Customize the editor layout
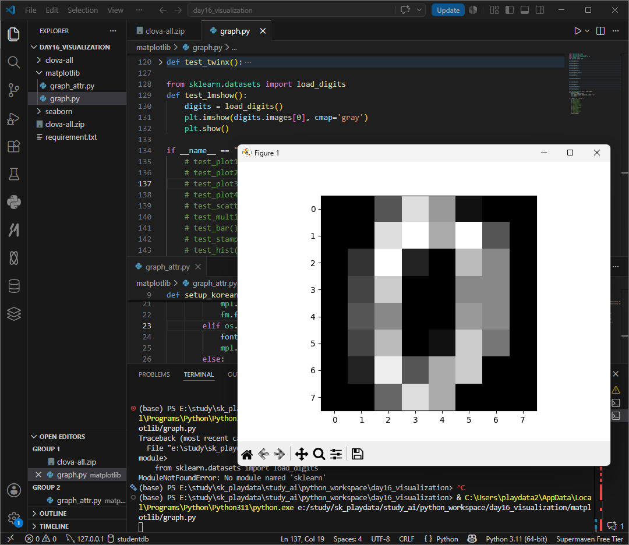Image resolution: width=629 pixels, height=545 pixels. 494,10
